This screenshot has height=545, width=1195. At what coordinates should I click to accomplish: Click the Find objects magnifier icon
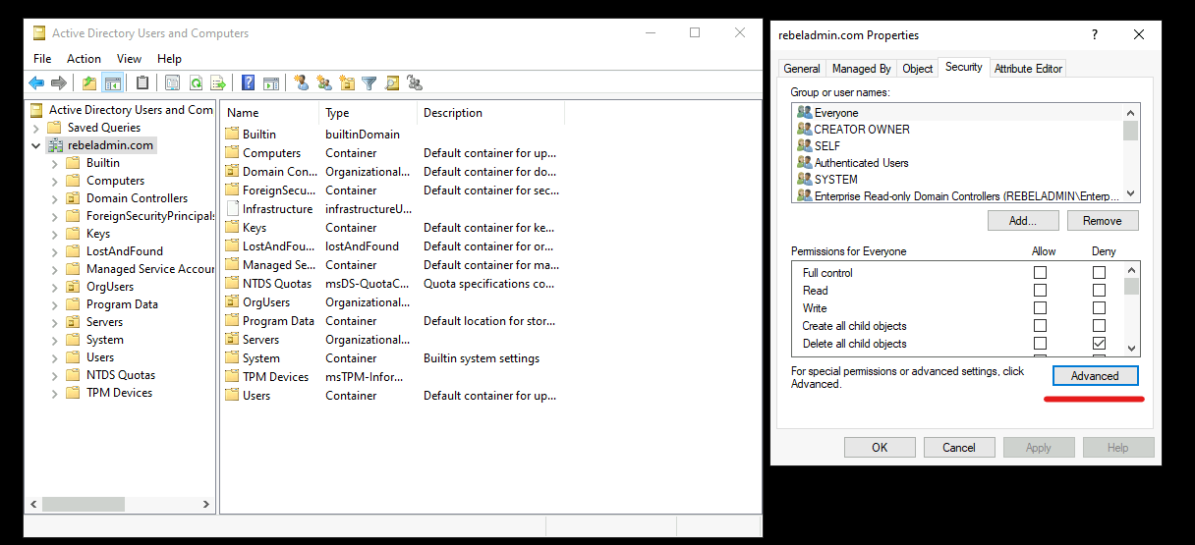(x=392, y=83)
